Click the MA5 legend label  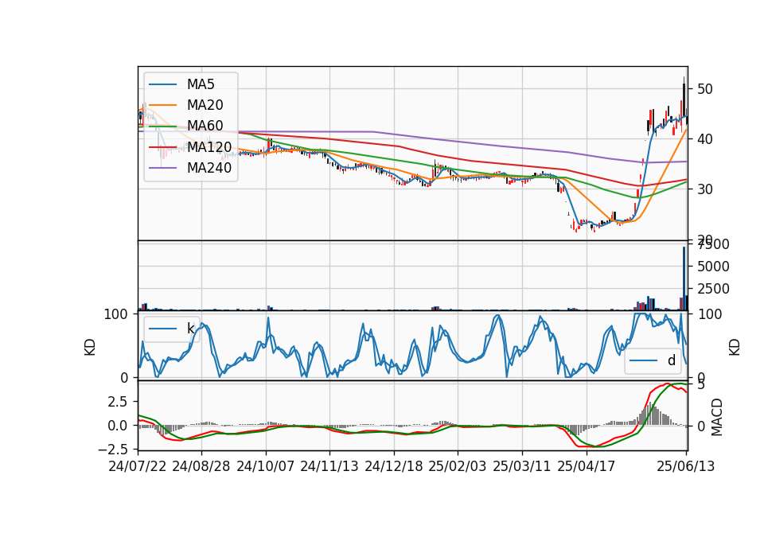pos(201,84)
